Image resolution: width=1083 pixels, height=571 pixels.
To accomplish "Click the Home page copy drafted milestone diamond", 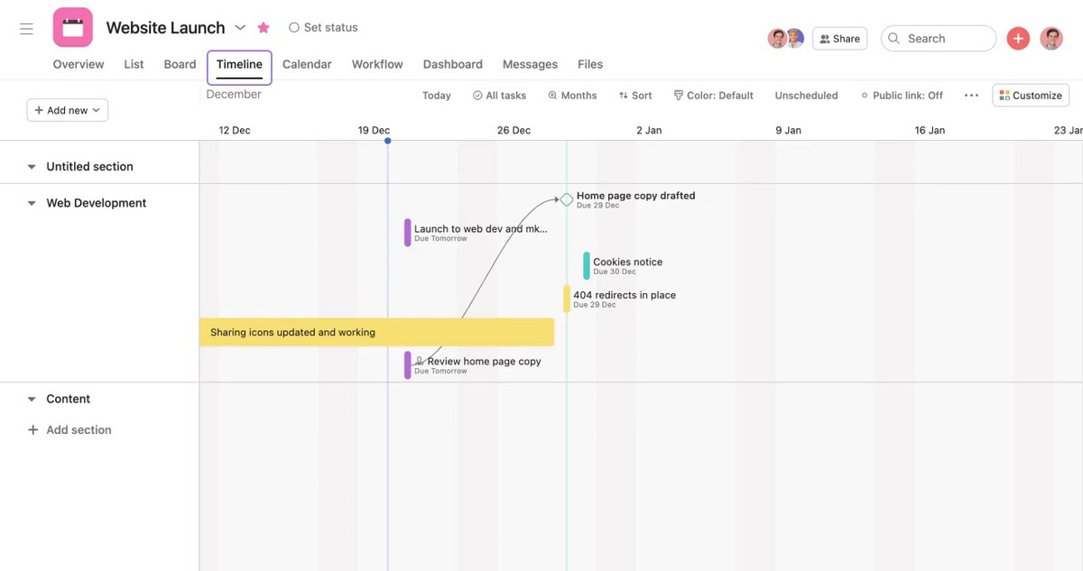I will [x=567, y=199].
